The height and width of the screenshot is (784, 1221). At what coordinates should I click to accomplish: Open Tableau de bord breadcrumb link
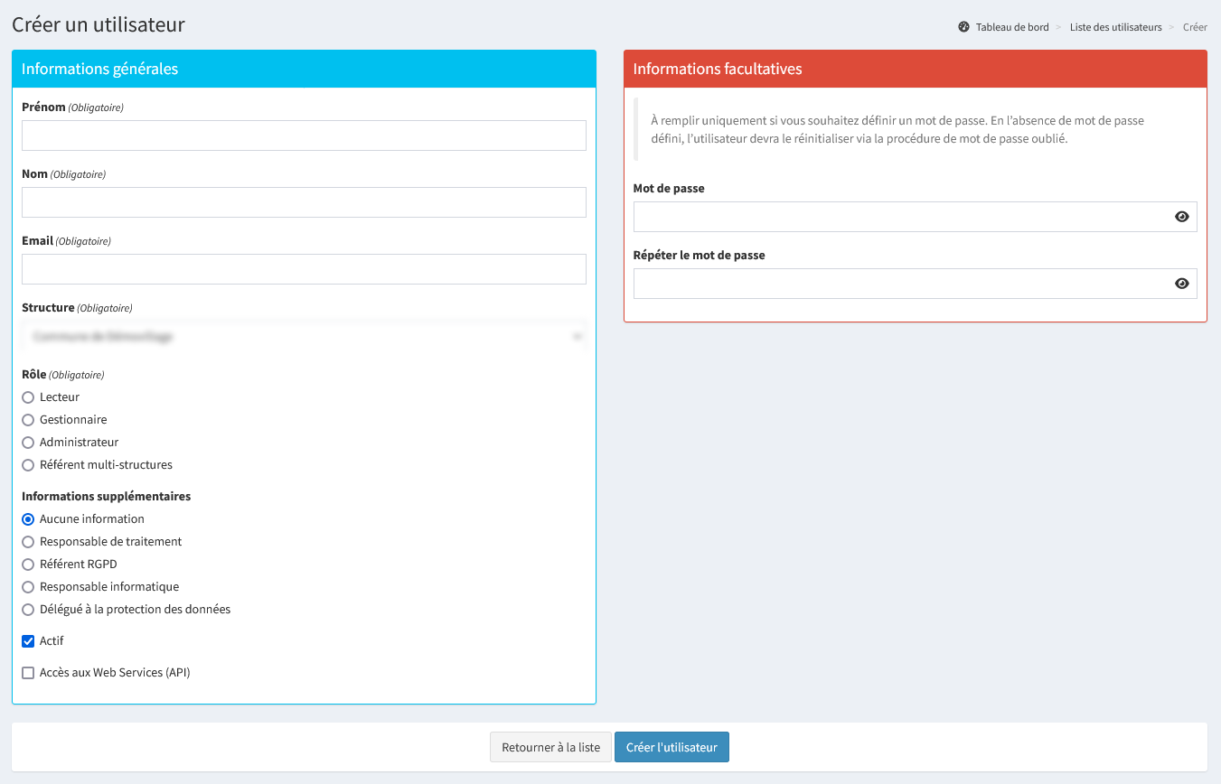(x=1012, y=27)
